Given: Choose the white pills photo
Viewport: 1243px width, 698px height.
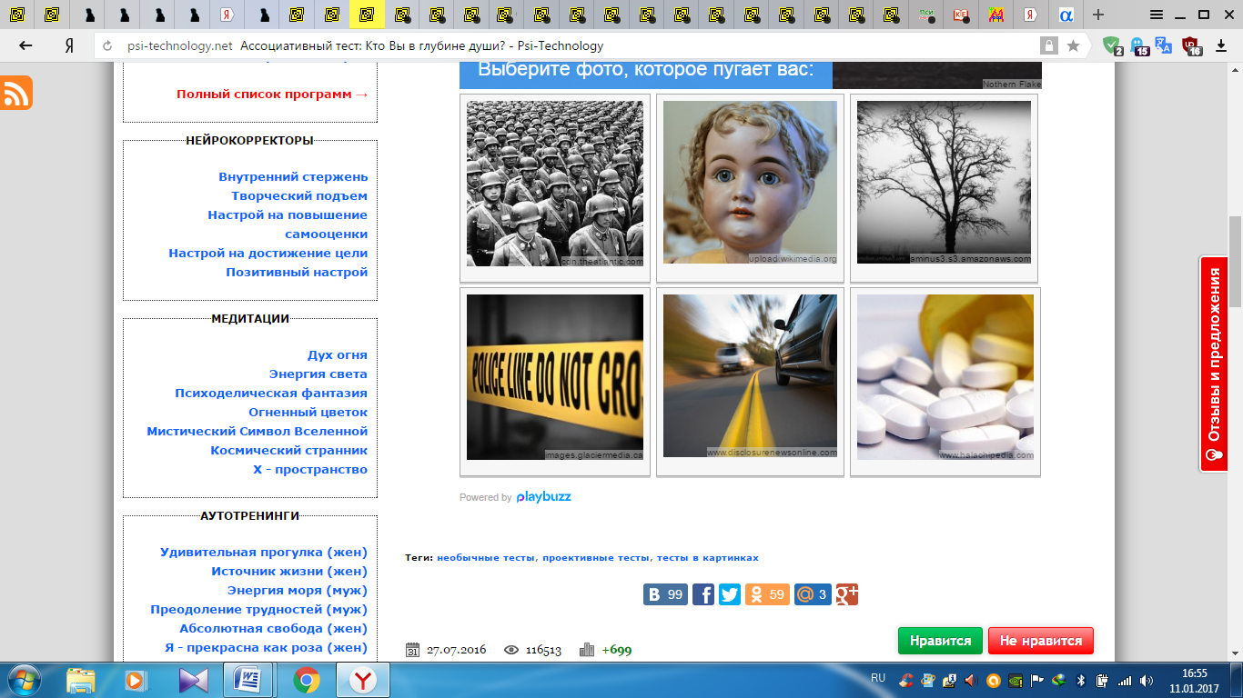Looking at the screenshot, I should tap(945, 377).
